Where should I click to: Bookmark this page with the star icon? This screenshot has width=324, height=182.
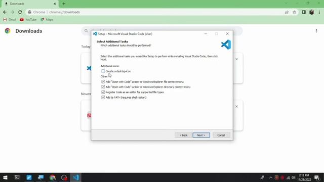(295, 12)
